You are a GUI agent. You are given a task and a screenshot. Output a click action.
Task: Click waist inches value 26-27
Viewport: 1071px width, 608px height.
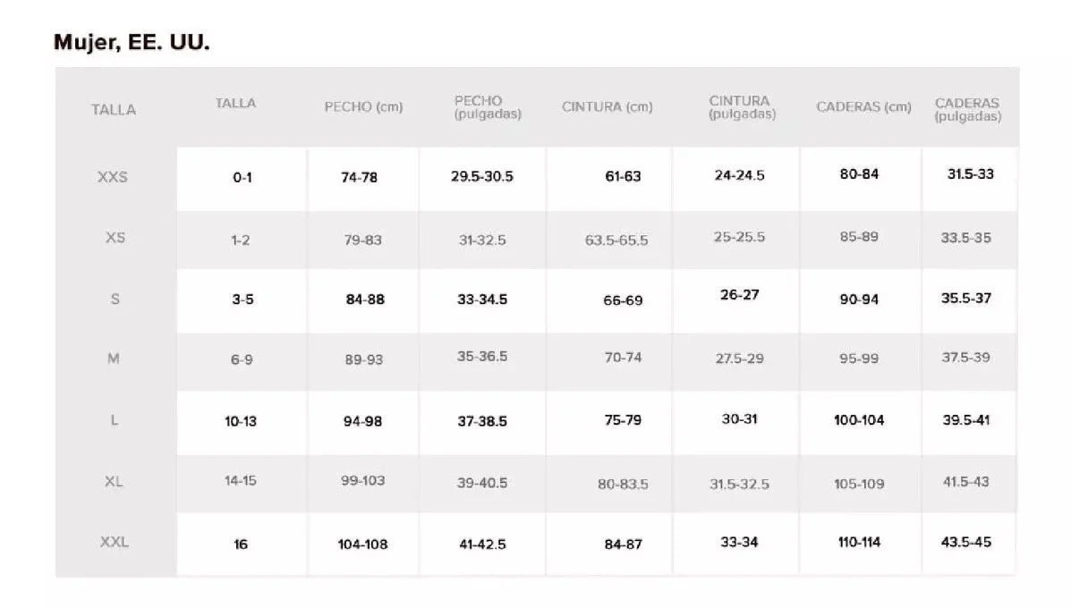pyautogui.click(x=739, y=294)
